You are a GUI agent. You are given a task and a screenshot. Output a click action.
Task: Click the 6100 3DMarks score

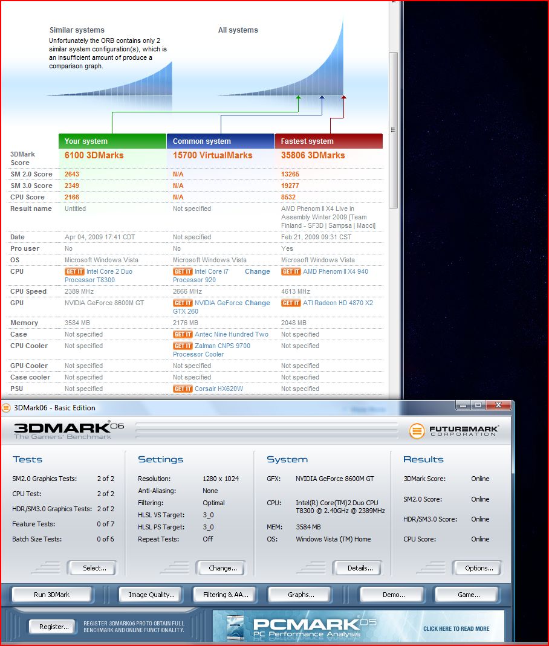coord(94,155)
